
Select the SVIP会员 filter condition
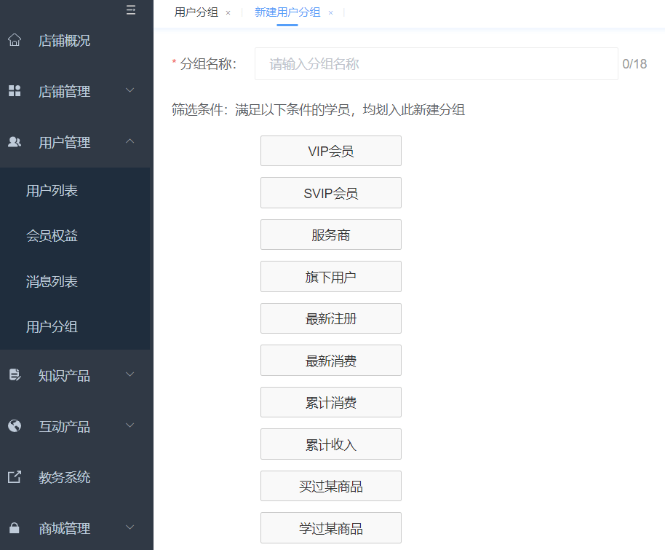click(331, 193)
